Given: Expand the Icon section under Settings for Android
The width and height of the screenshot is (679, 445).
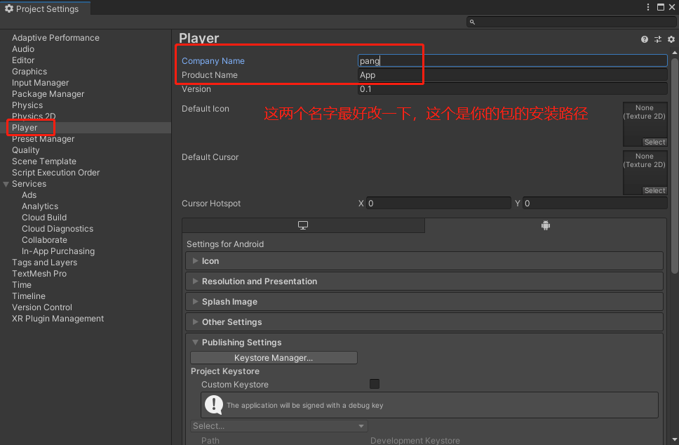Looking at the screenshot, I should click(196, 260).
